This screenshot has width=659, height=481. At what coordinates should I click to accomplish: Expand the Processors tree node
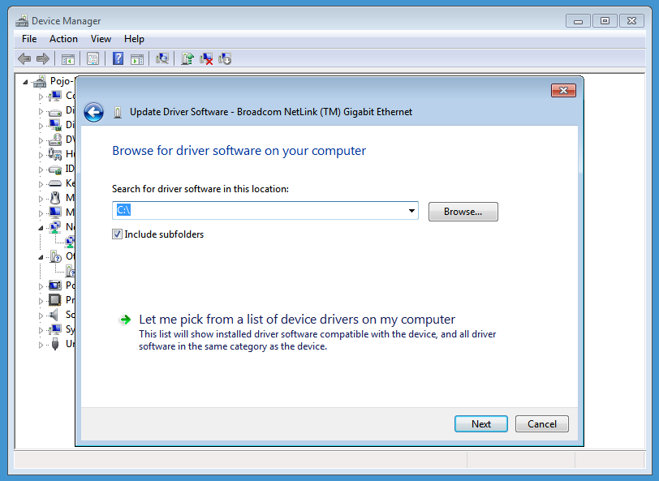(x=41, y=301)
